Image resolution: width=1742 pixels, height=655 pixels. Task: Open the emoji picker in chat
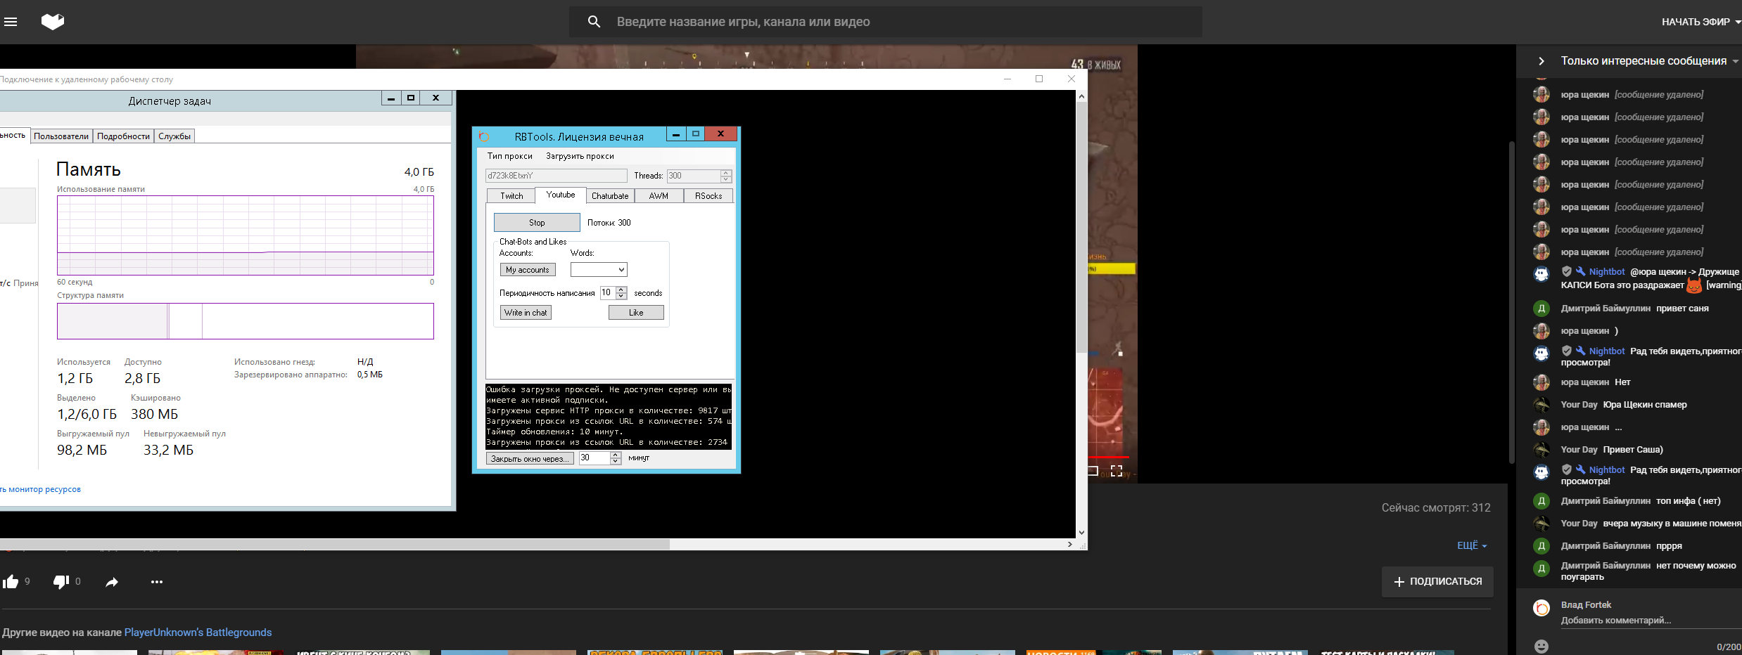click(1541, 646)
